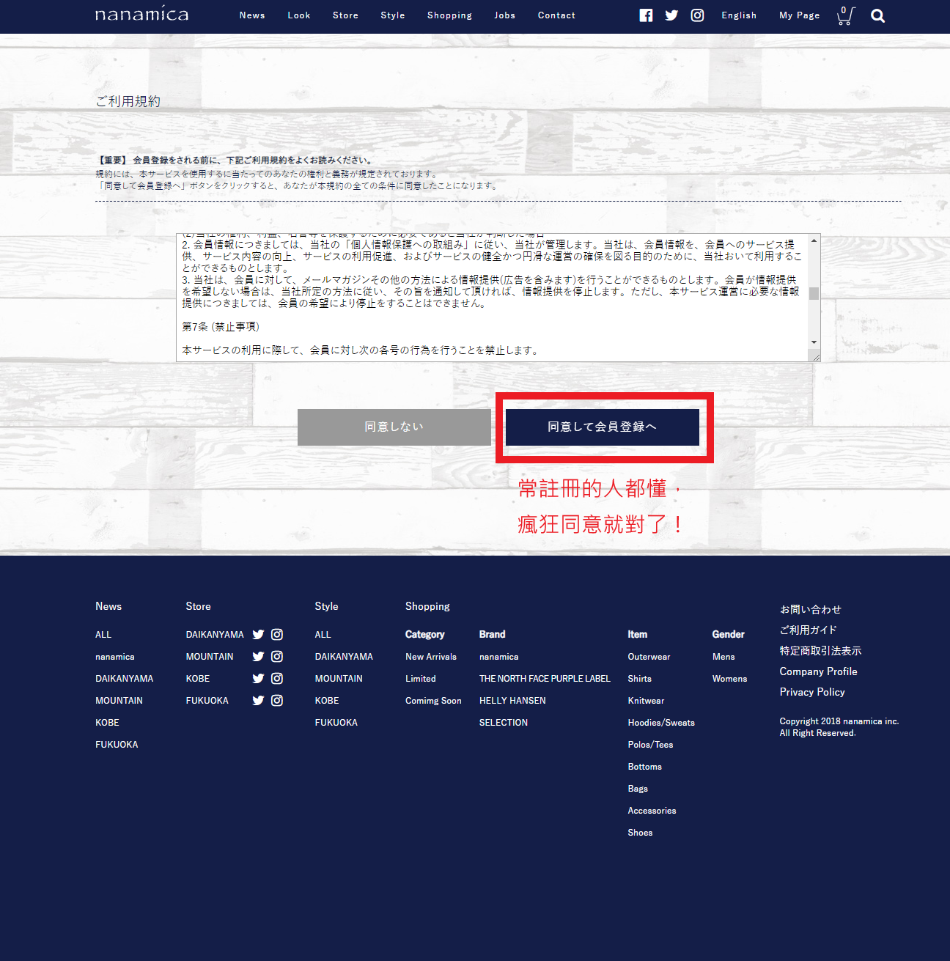
Task: Open THE NORTH FACE PURPLE LABEL brand link
Action: (545, 679)
